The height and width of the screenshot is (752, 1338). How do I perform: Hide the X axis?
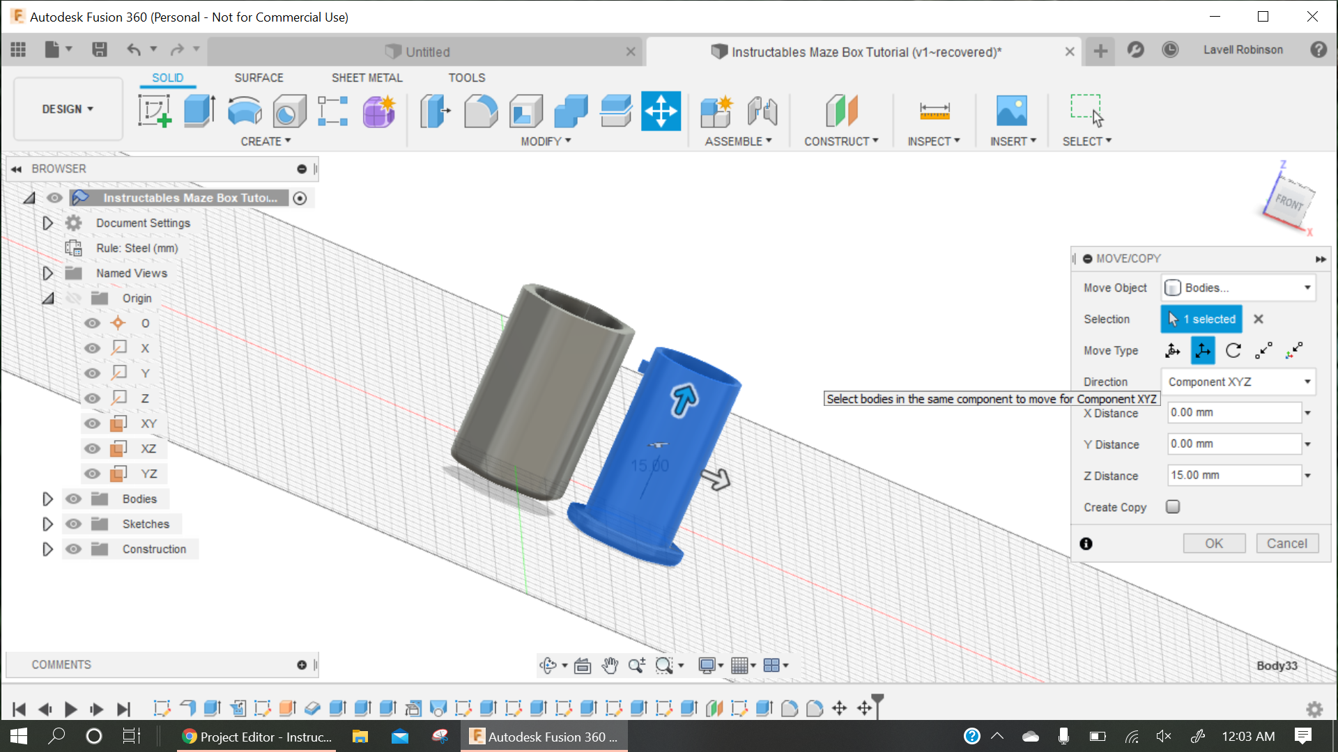point(92,348)
